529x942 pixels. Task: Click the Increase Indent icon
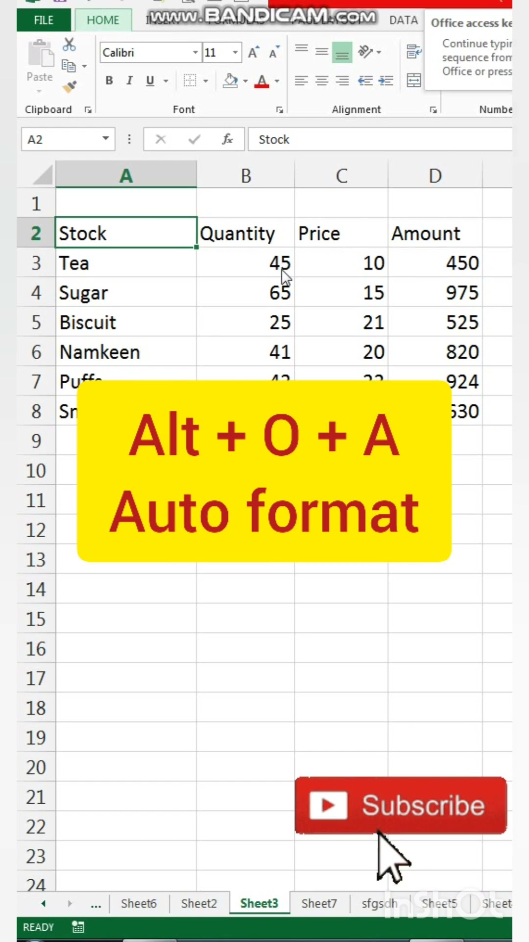pyautogui.click(x=386, y=80)
